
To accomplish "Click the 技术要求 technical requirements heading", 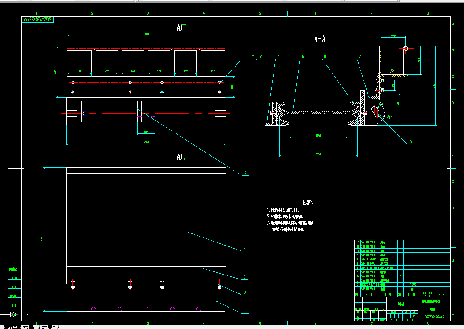I will (x=308, y=203).
